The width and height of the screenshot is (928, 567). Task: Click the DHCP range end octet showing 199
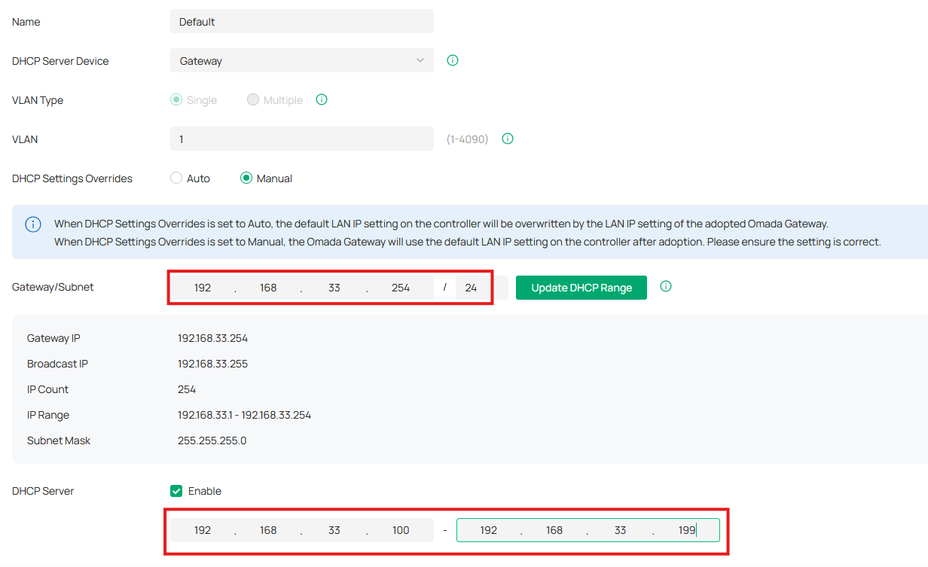685,529
